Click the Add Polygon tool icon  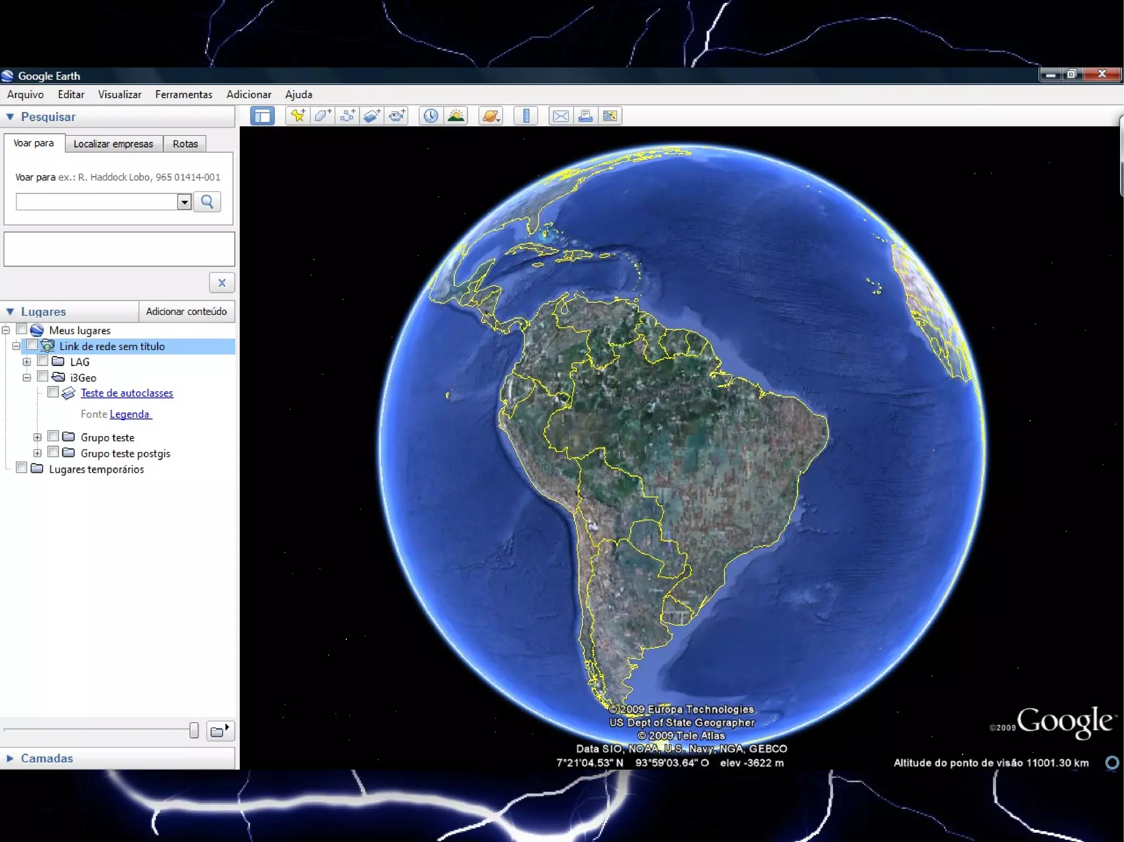click(322, 116)
